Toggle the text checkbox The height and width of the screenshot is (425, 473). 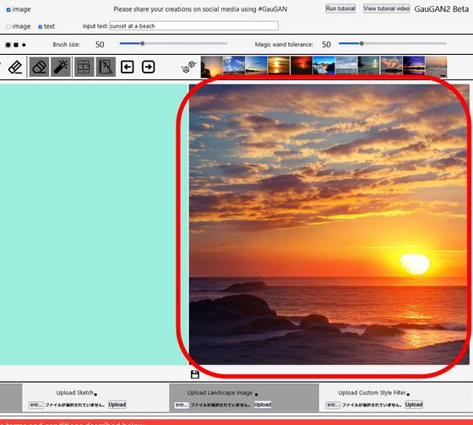pos(41,27)
